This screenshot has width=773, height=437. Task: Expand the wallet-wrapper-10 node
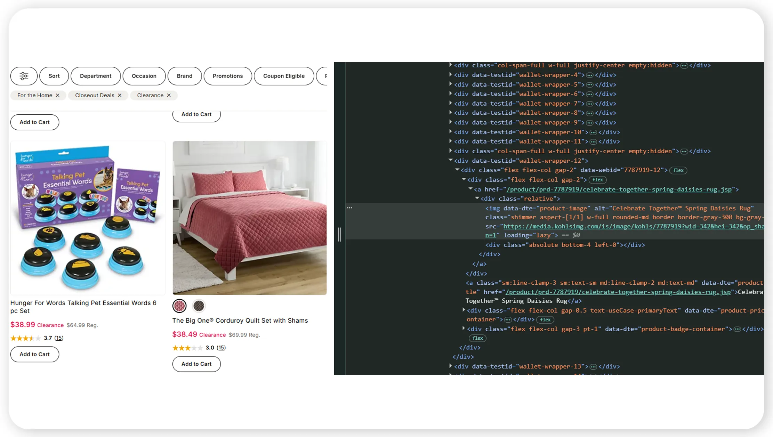point(451,132)
